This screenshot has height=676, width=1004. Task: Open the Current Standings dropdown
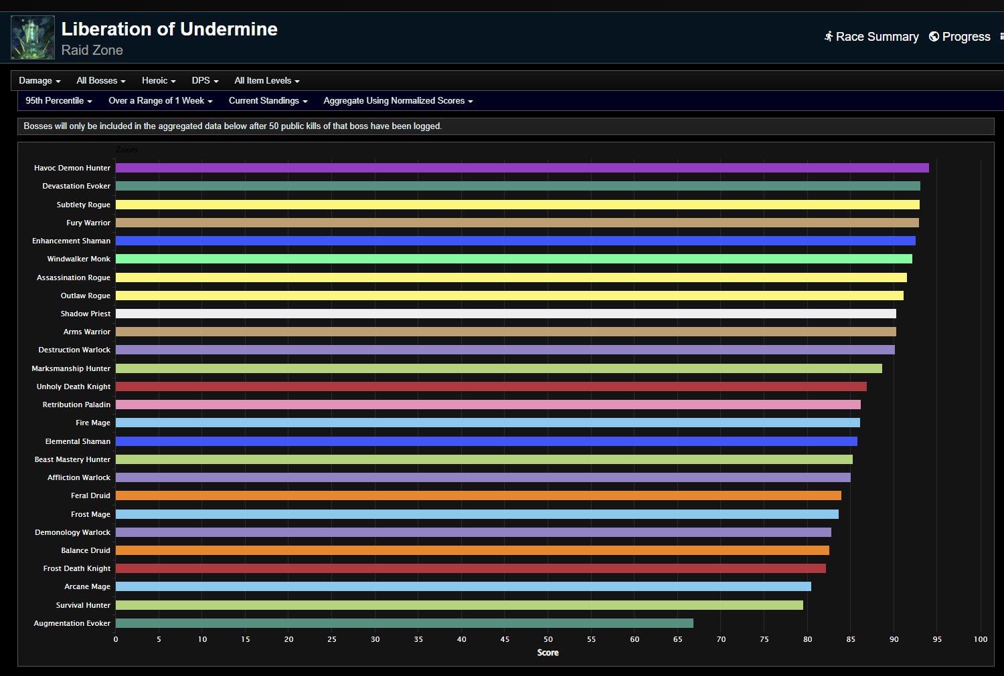pos(267,100)
